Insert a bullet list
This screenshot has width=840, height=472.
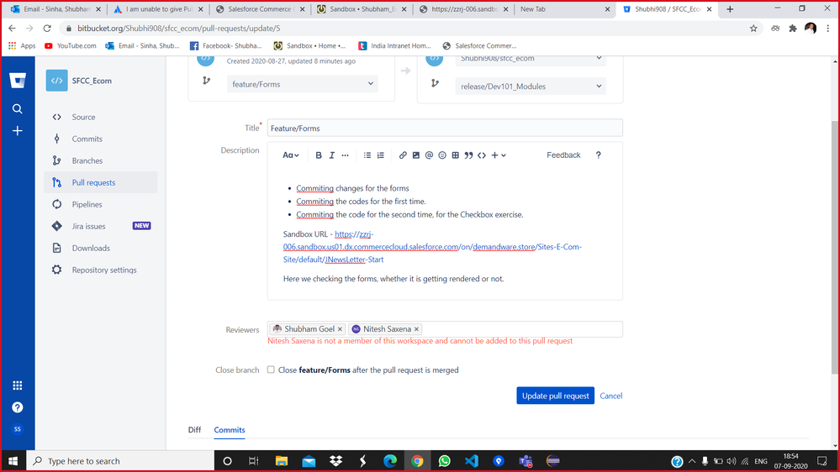[x=367, y=155]
